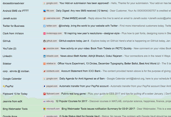Click the edX icon in Jeannie from edX row
Screen dimensions: 171x117
tap(45, 102)
